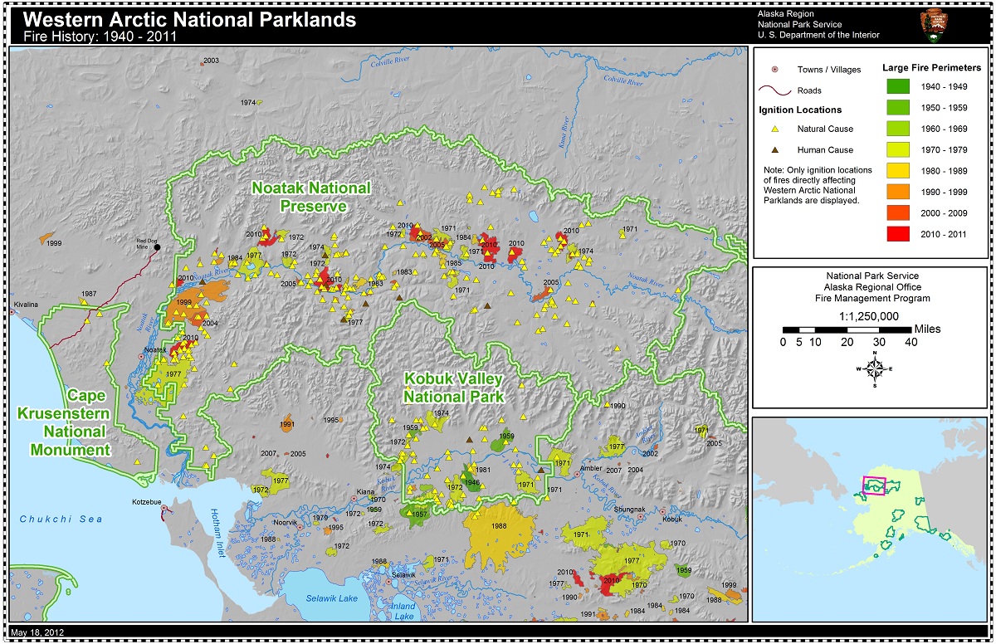Select the "Ignition Locations" legend heading
996x644 pixels.
click(x=800, y=110)
